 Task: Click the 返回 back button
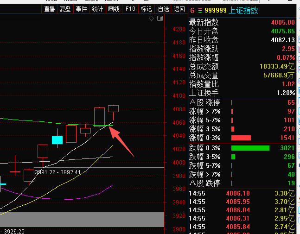point(179,9)
